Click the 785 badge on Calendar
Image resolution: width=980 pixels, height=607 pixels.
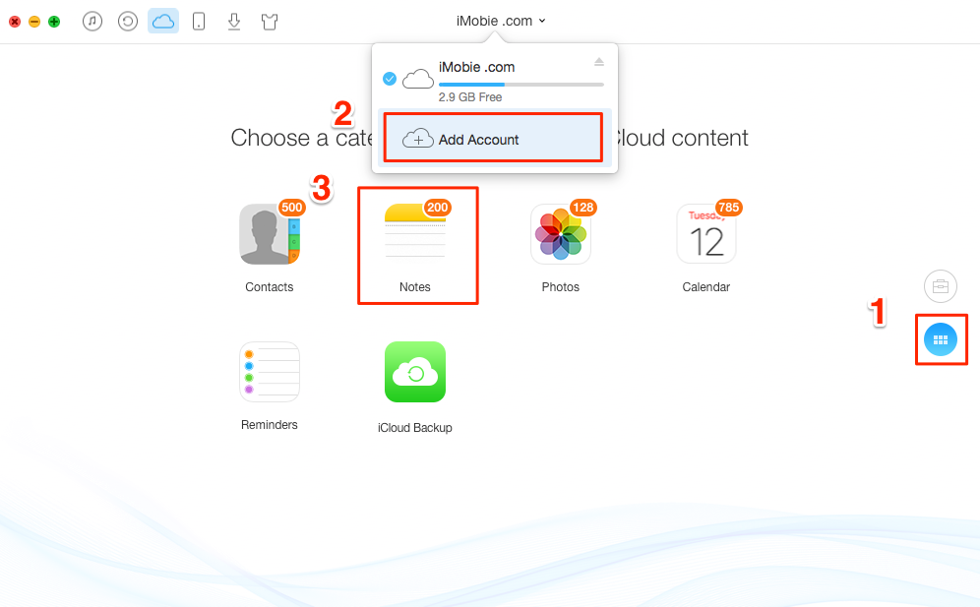729,208
